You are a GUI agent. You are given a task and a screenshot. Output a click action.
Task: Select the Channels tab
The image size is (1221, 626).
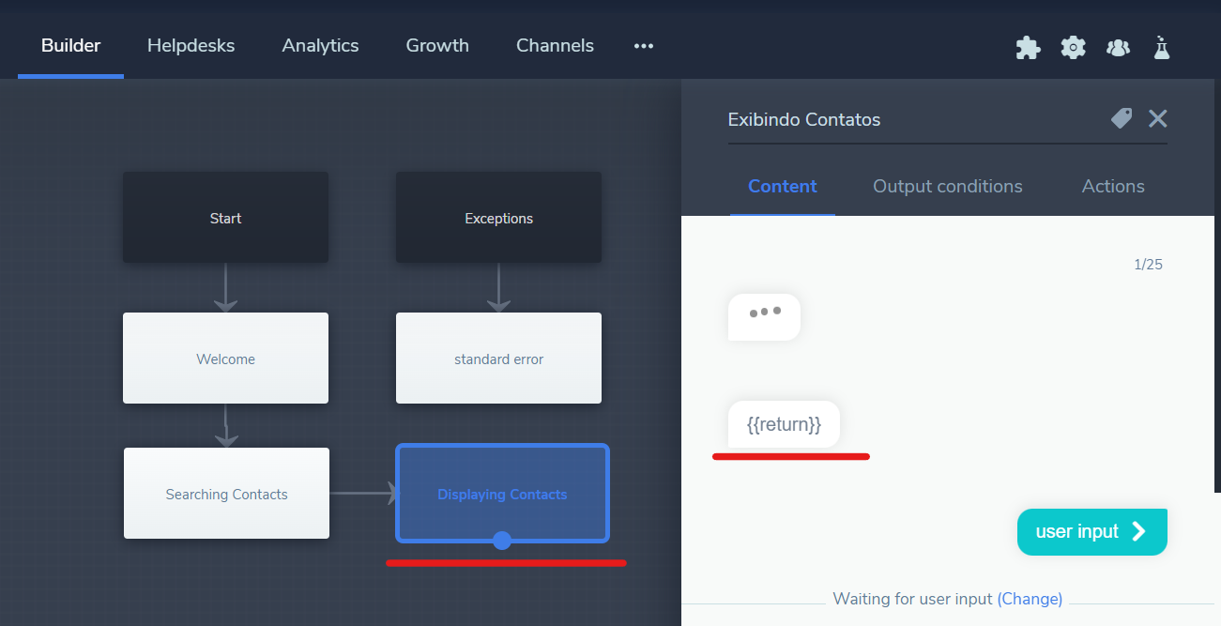tap(555, 45)
